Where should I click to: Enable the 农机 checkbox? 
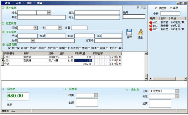[36, 48]
